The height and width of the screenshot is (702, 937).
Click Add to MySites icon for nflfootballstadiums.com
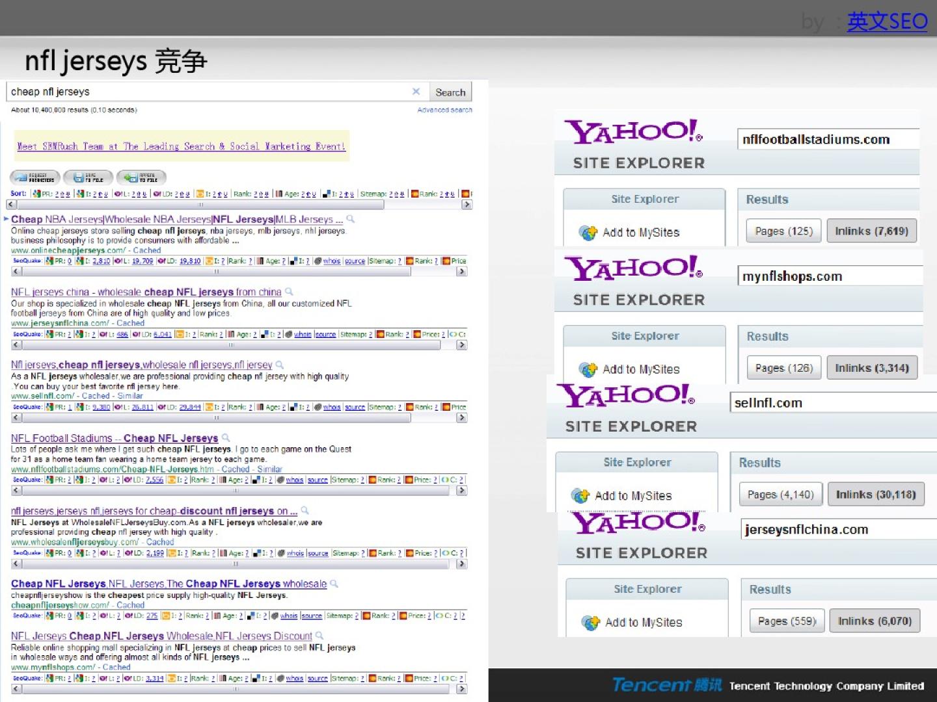(x=588, y=232)
